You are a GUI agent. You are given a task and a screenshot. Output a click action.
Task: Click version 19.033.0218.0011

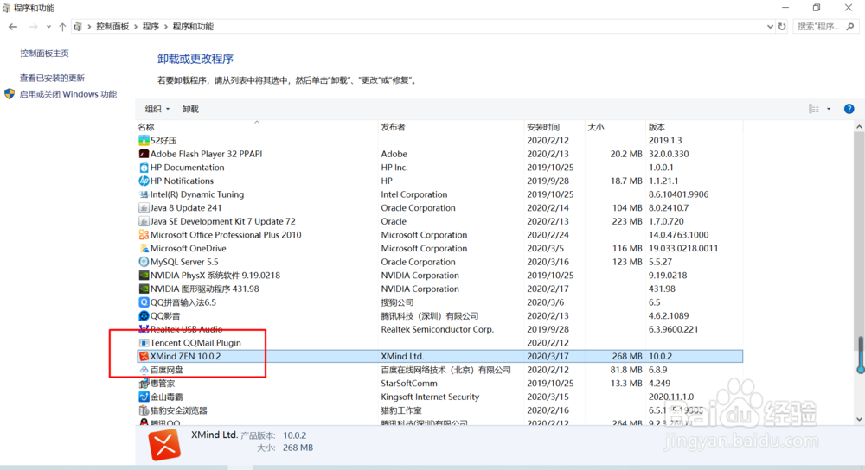[x=683, y=249]
